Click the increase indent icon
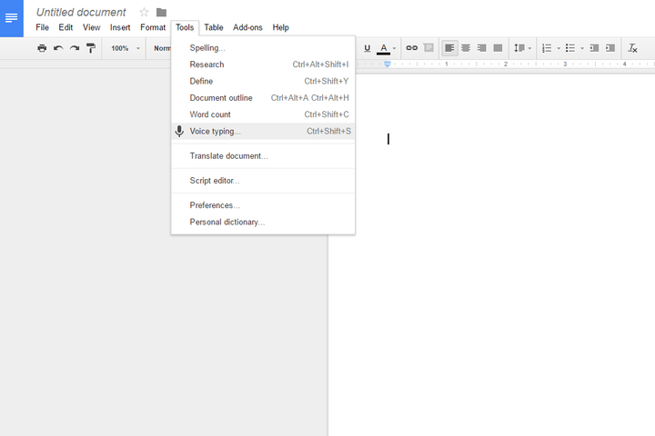Image resolution: width=655 pixels, height=436 pixels. (x=610, y=48)
